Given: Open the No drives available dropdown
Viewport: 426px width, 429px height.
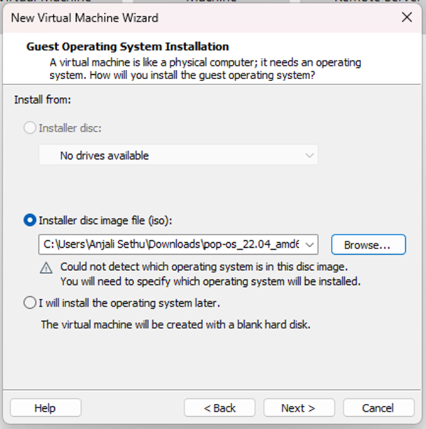Looking at the screenshot, I should click(x=178, y=155).
